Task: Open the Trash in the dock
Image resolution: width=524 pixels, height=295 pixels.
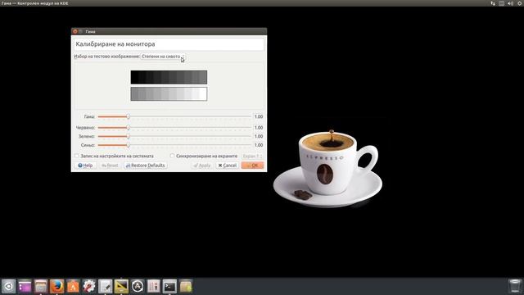Action: click(515, 286)
